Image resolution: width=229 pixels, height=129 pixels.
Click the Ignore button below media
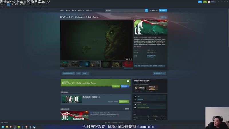pos(85,73)
